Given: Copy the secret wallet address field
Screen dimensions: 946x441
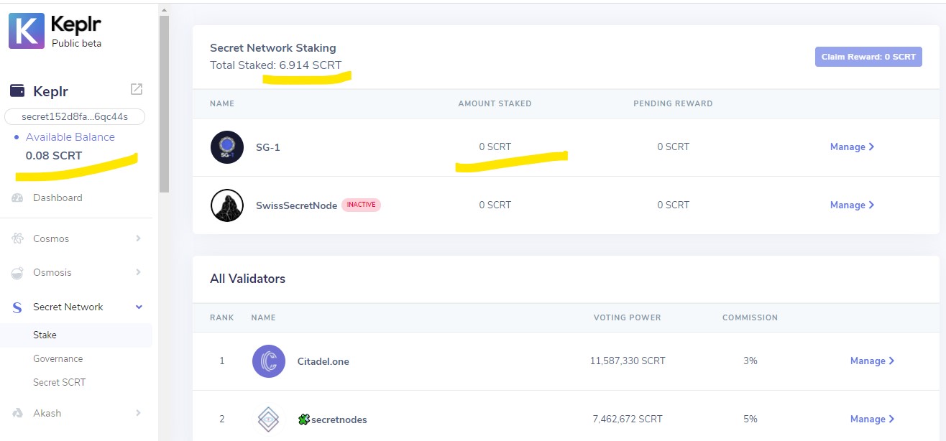Looking at the screenshot, I should [x=75, y=117].
